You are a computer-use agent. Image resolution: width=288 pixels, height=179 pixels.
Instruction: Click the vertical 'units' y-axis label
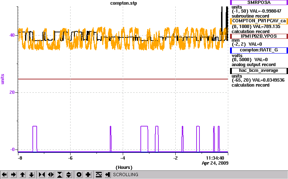[x=3, y=79]
